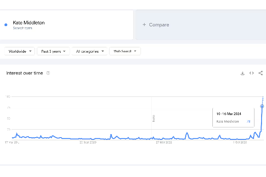Click the plus icon beside Compare
Screen dimensions: 266x177
tap(144, 25)
